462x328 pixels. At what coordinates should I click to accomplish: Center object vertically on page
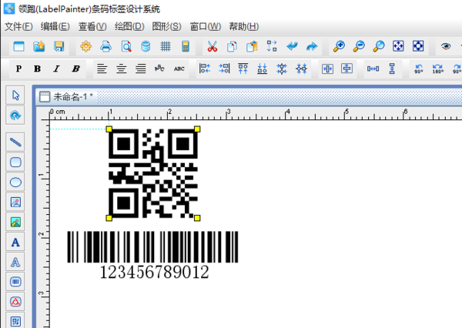point(346,69)
